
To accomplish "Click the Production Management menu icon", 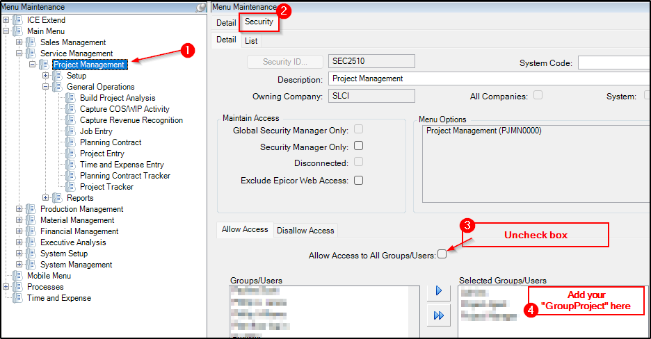I will 31,209.
